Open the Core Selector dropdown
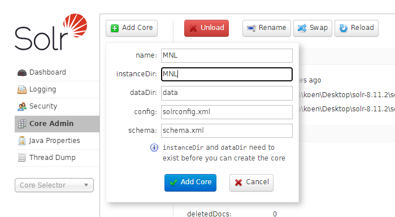 point(54,185)
